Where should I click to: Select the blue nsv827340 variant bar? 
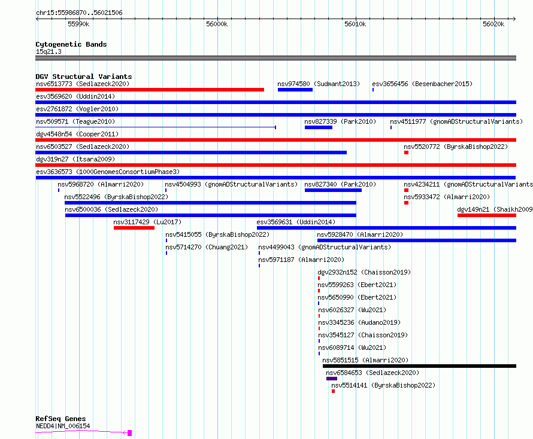(333, 190)
